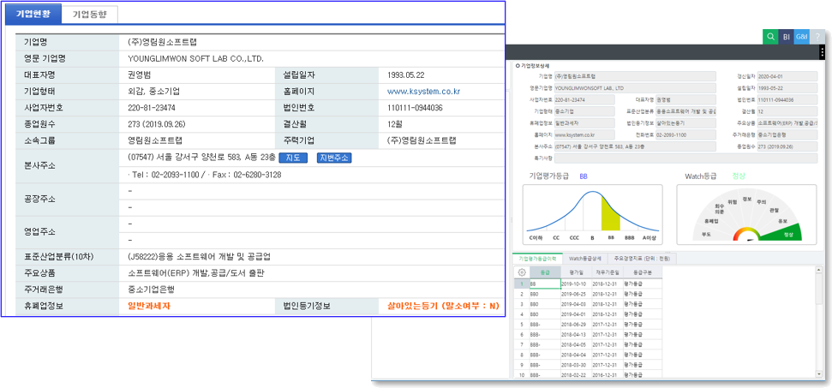Click the G&I toolbar button

coord(802,37)
